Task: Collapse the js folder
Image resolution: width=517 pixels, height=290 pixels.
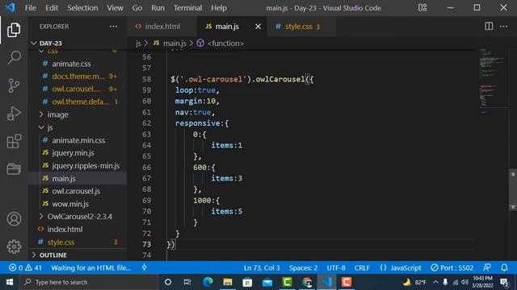Action: [x=50, y=127]
